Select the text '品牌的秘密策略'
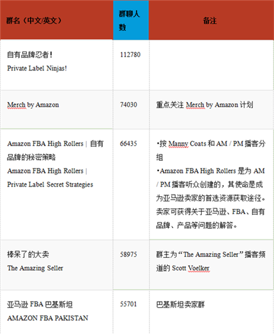 pos(31,157)
